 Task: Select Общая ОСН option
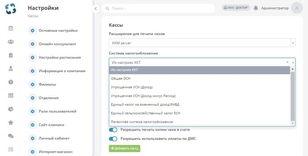point(199,78)
